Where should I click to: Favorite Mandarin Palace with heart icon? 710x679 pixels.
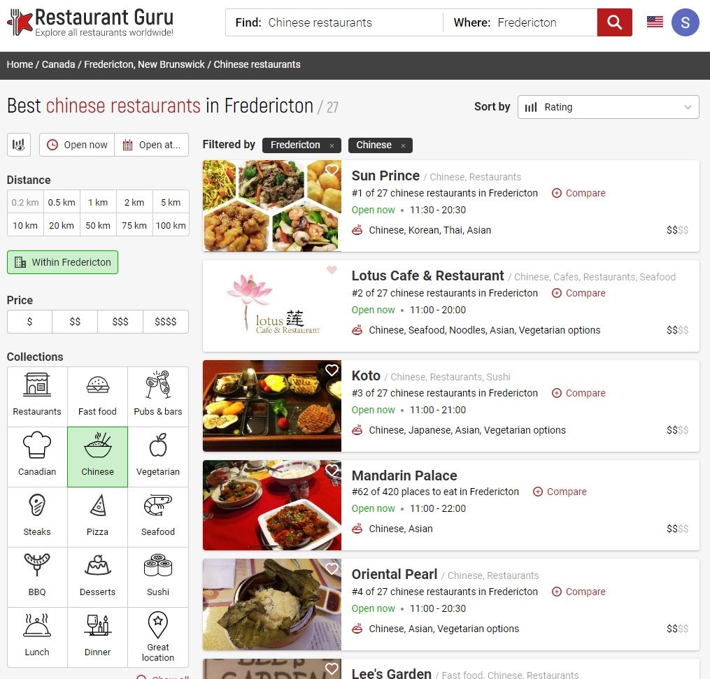coord(332,470)
